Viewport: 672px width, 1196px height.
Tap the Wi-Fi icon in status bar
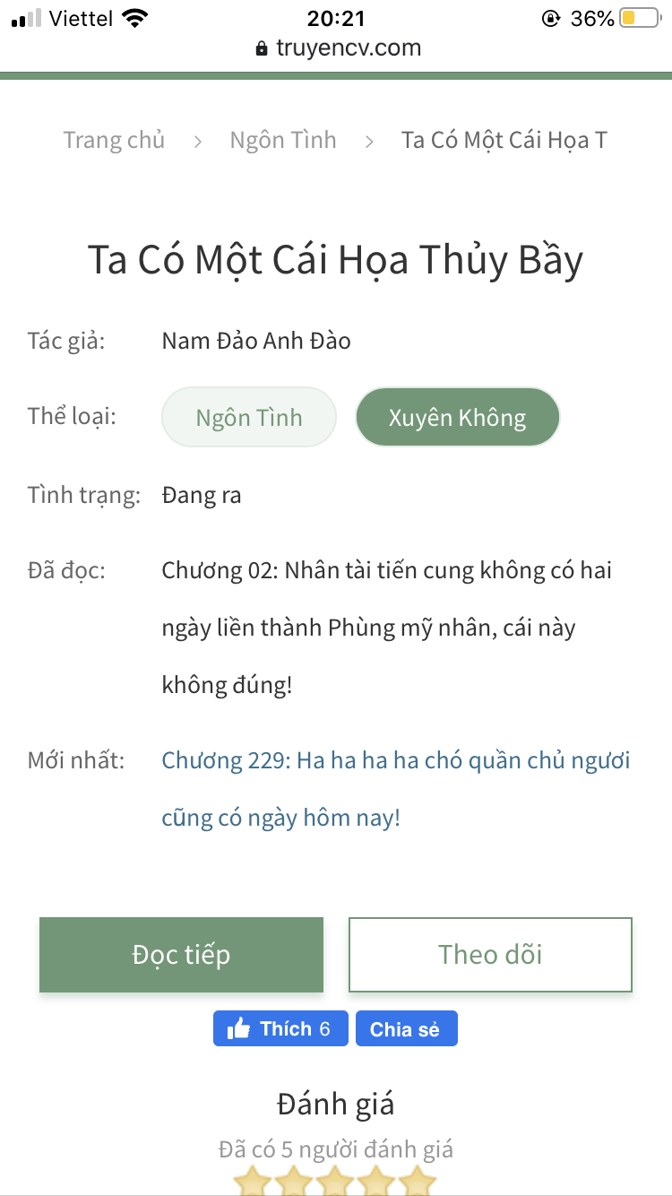[135, 18]
